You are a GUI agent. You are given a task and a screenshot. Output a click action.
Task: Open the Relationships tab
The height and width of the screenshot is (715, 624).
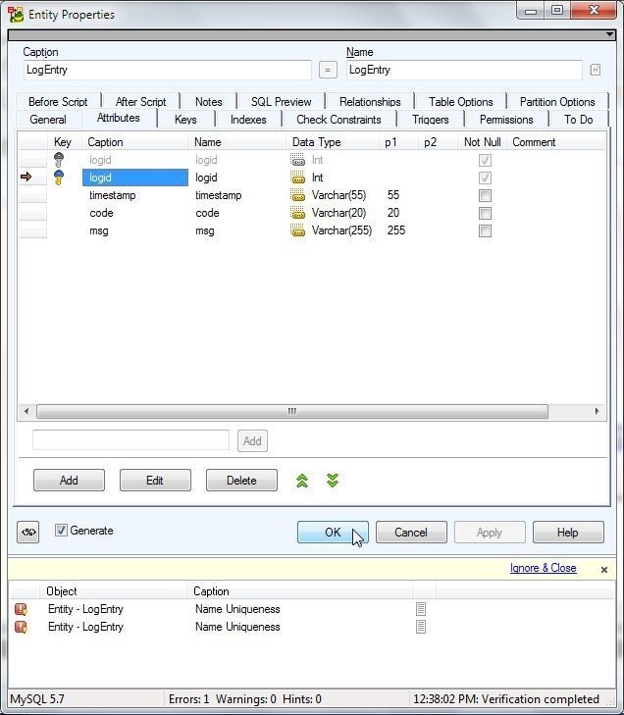[370, 102]
